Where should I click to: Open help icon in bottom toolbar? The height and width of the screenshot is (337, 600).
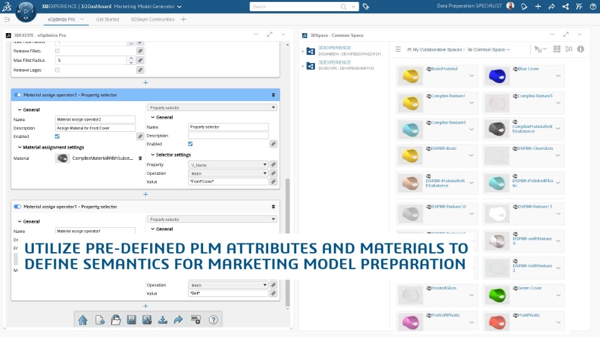(214, 320)
